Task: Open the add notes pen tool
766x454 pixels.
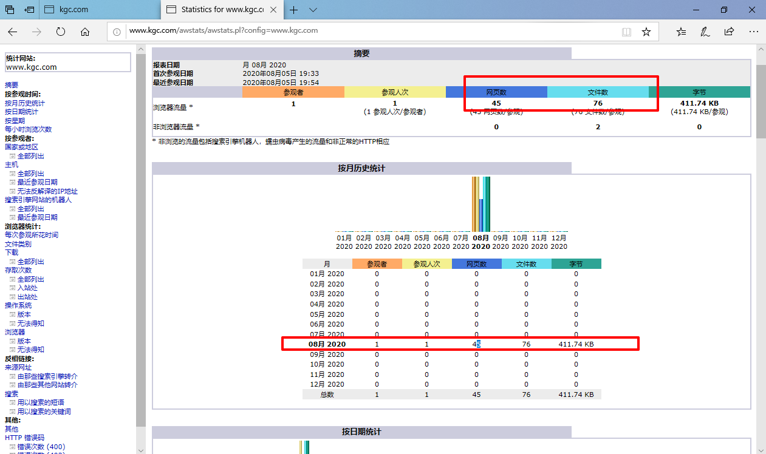Action: click(x=705, y=32)
